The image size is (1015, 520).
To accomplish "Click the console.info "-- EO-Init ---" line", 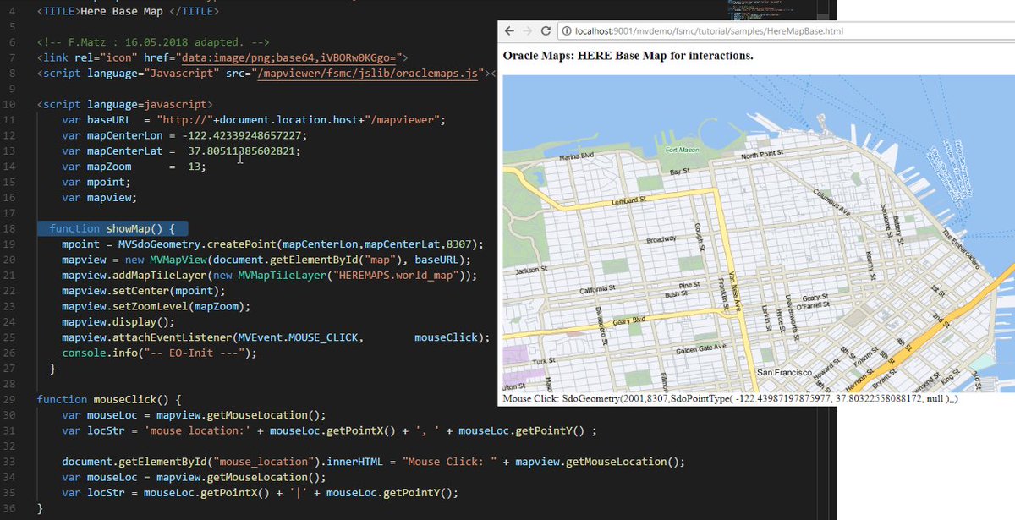I will pos(158,353).
